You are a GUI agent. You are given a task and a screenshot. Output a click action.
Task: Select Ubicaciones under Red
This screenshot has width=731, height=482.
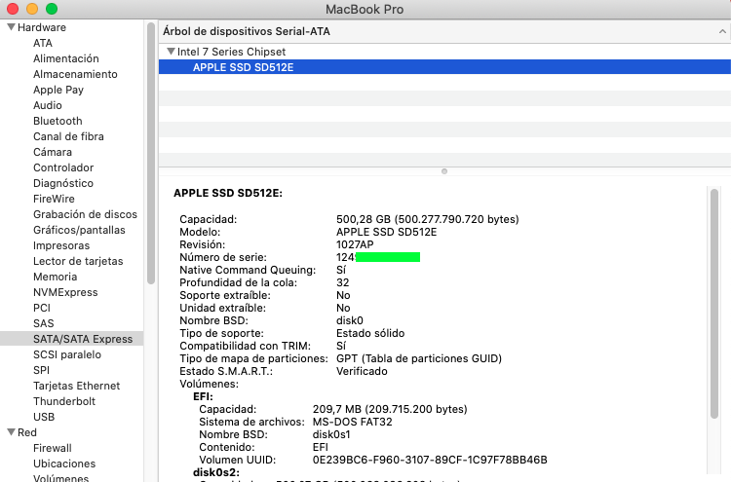point(64,463)
